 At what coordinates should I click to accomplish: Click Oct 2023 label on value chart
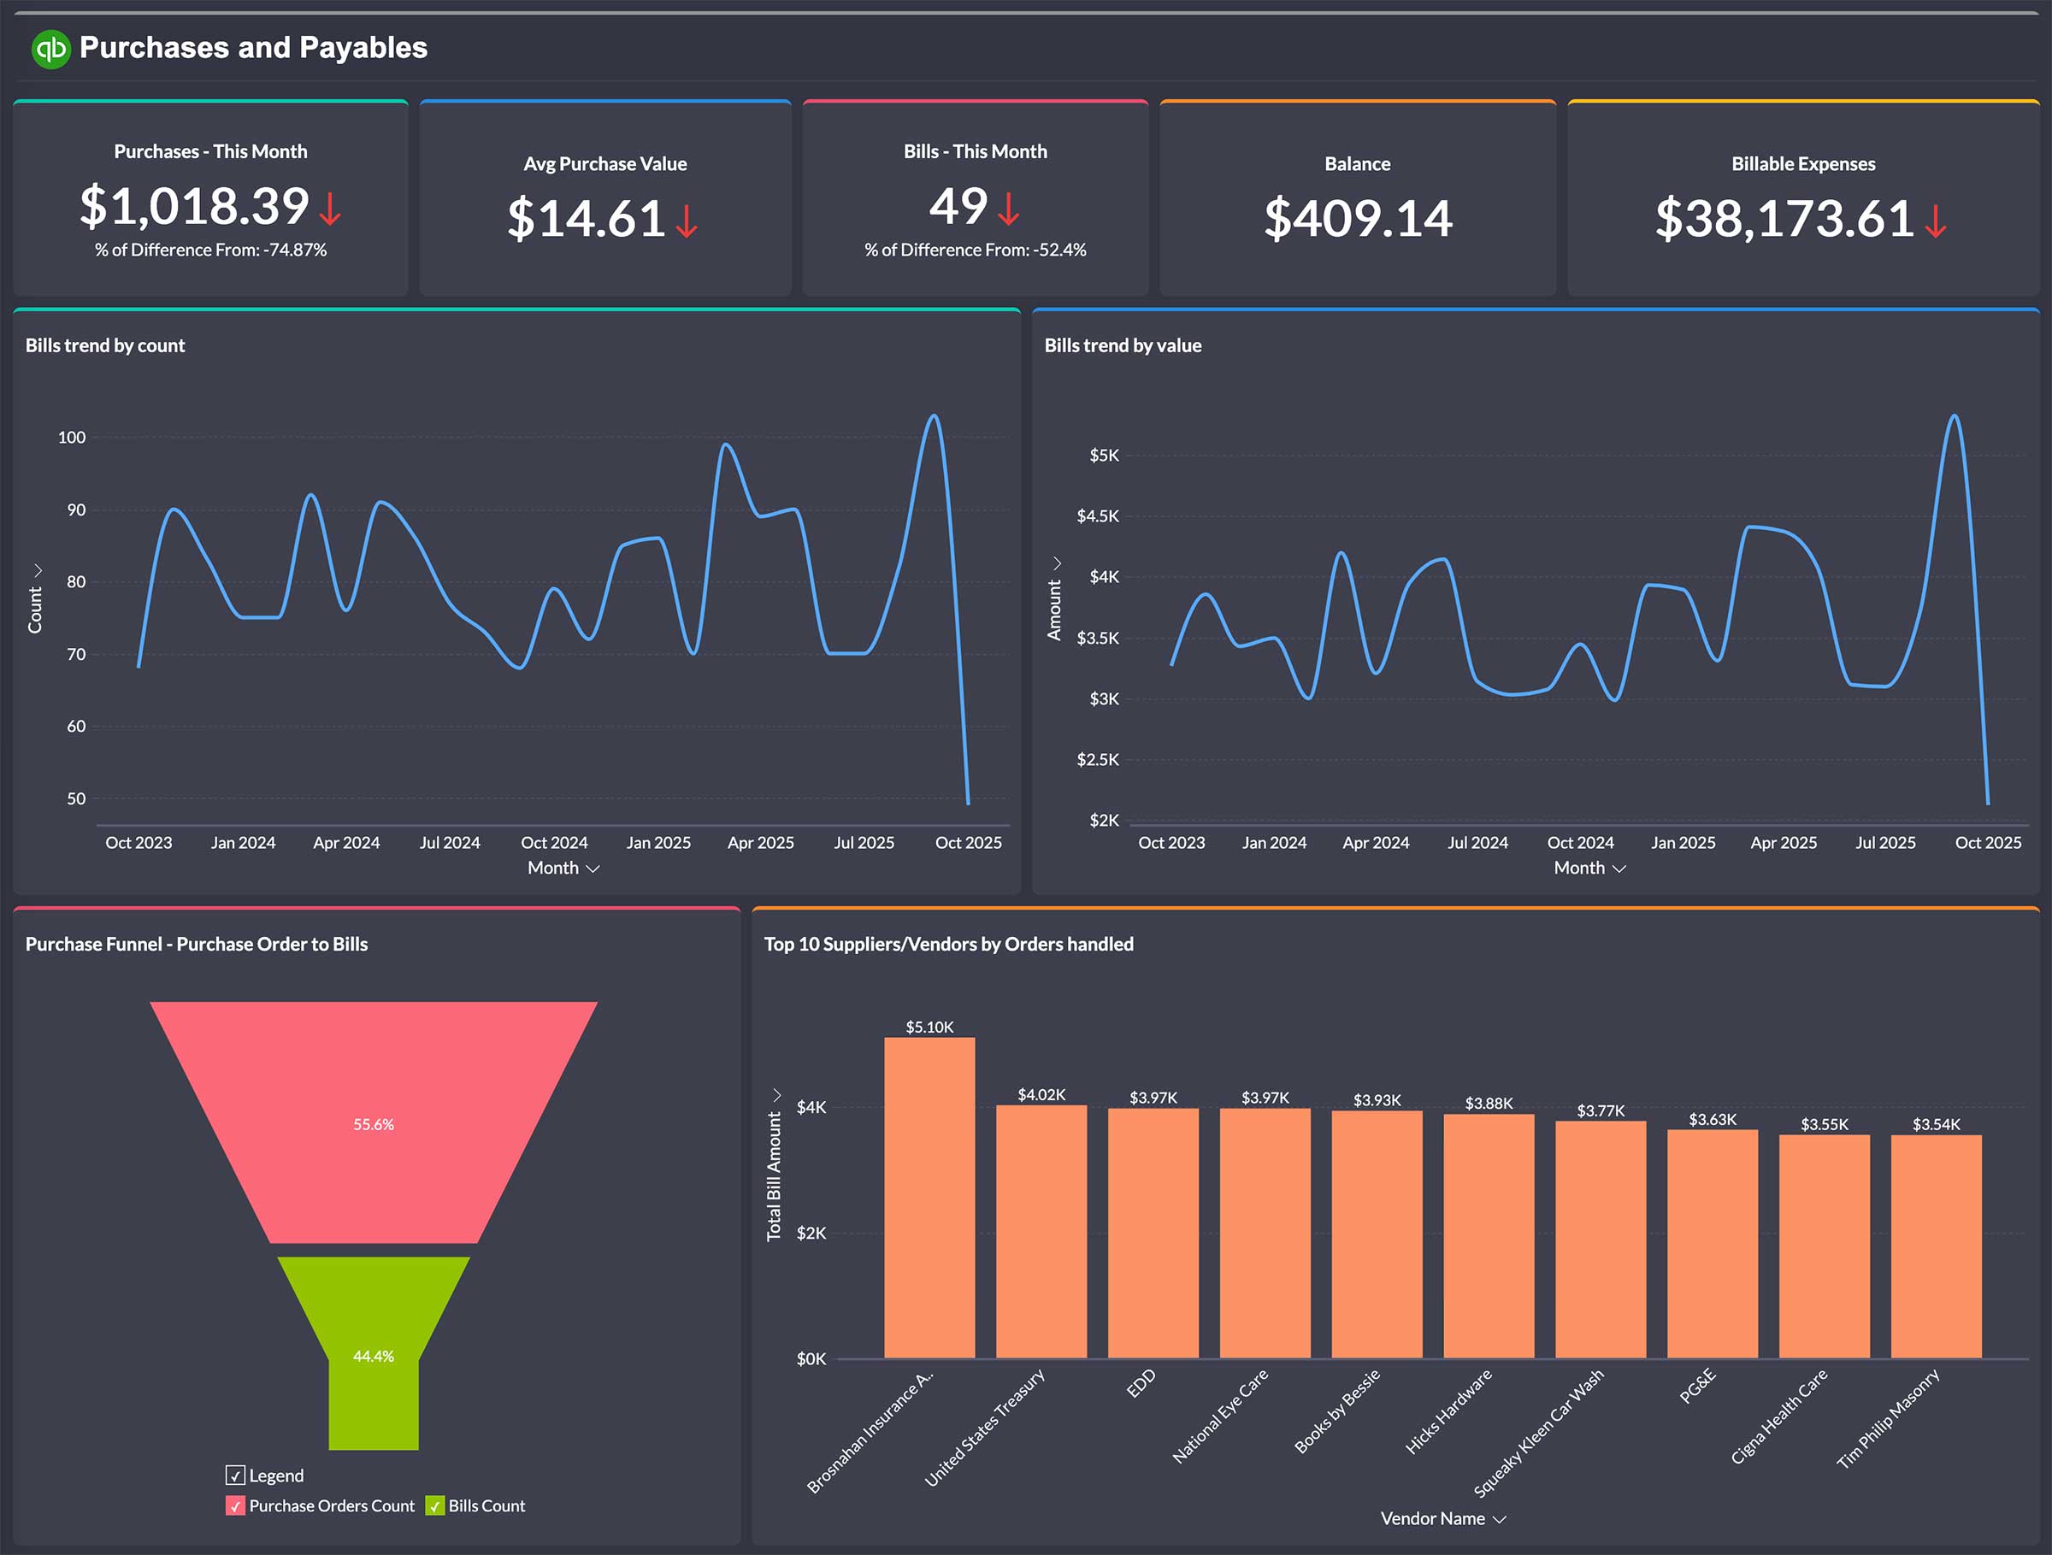tap(1170, 843)
